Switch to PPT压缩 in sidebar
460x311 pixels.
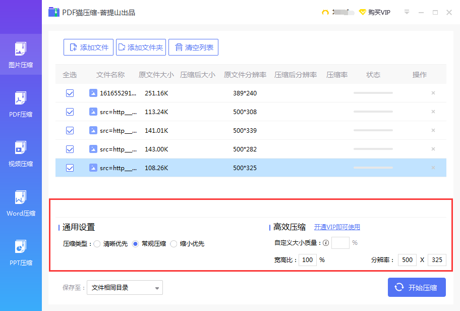coord(21,252)
